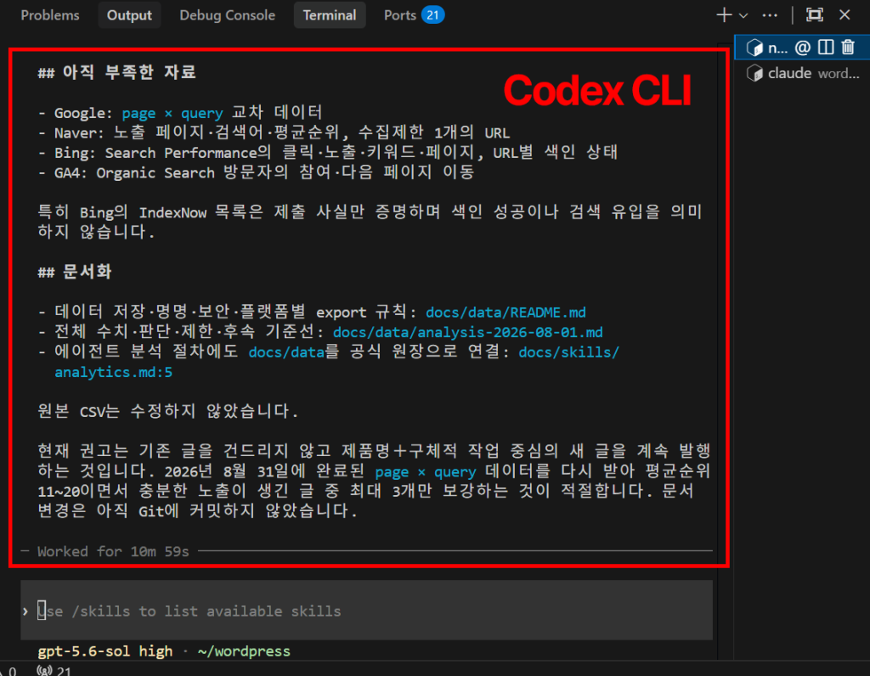Click the Naver bullet line
Viewport: 870px width, 676px height.
pos(274,132)
